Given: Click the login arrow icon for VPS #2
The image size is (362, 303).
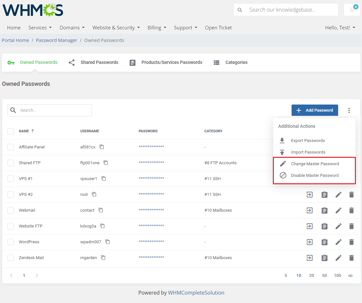Looking at the screenshot, I should pos(310,195).
